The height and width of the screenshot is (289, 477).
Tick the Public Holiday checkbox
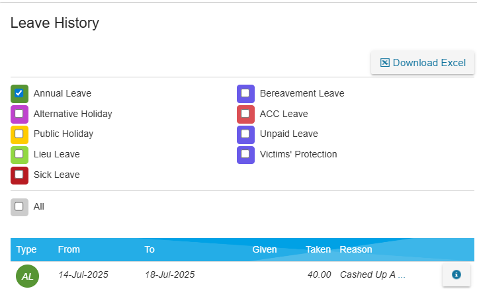click(19, 134)
